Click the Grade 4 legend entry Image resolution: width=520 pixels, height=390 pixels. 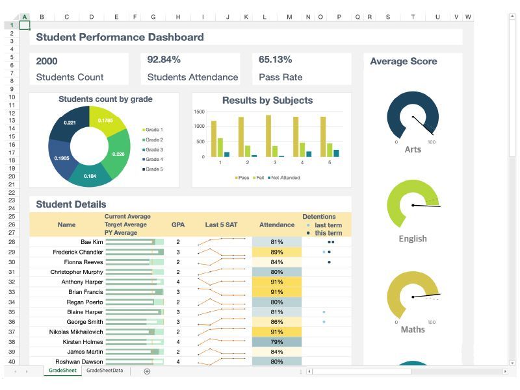click(x=153, y=159)
